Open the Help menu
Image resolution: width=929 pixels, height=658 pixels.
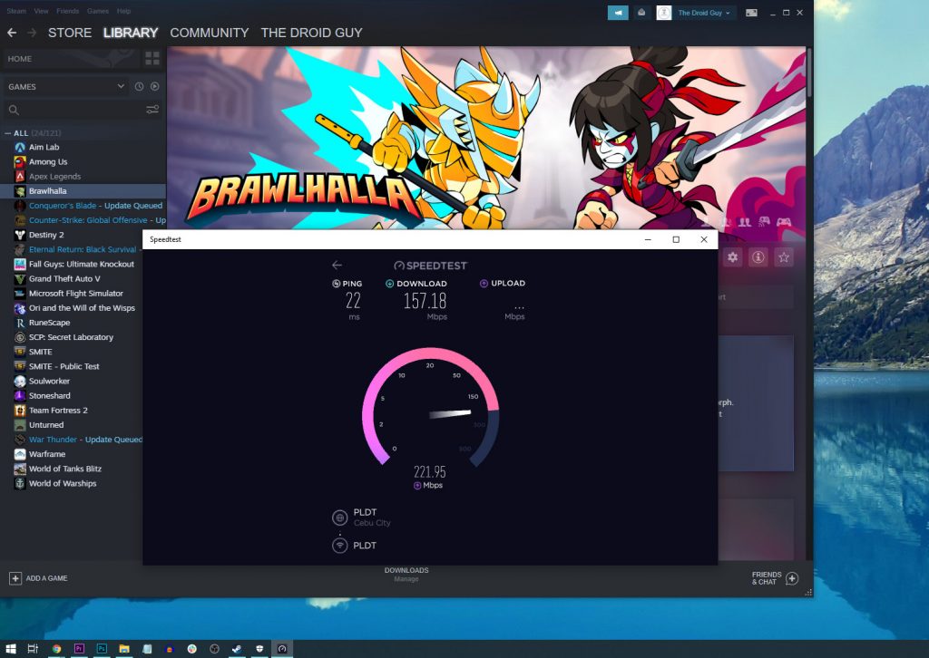123,11
